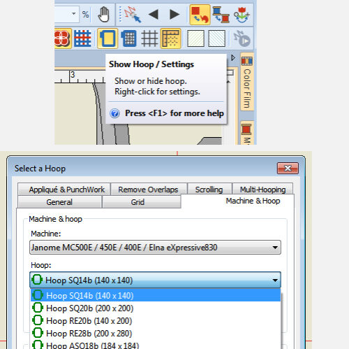This screenshot has height=349, width=349.
Task: Toggle the red flower TrueView icon
Action: click(62, 38)
